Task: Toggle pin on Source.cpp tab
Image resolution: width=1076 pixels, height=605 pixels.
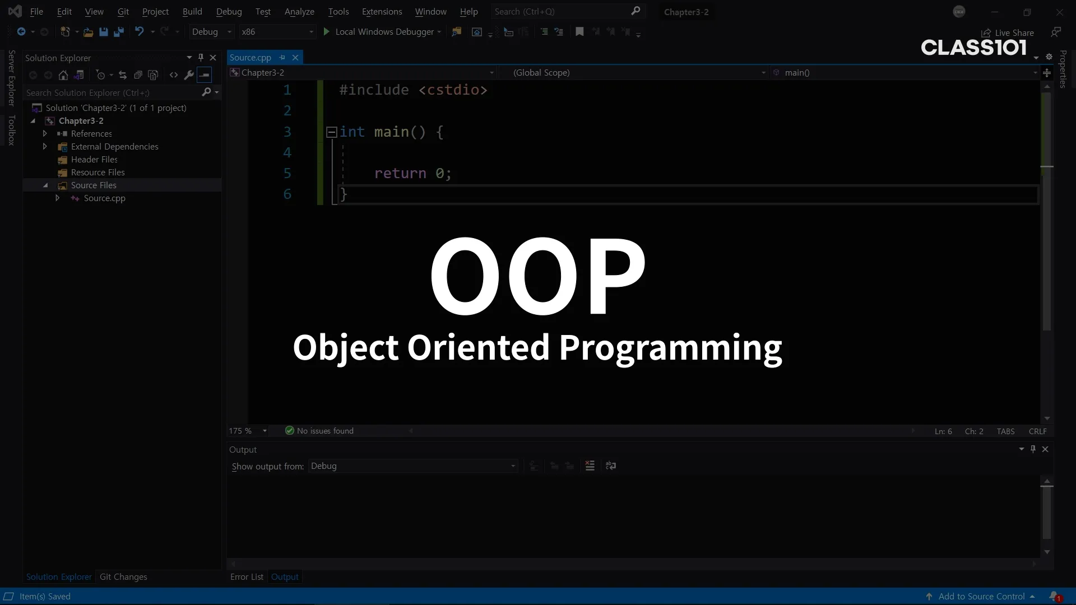Action: click(x=282, y=58)
